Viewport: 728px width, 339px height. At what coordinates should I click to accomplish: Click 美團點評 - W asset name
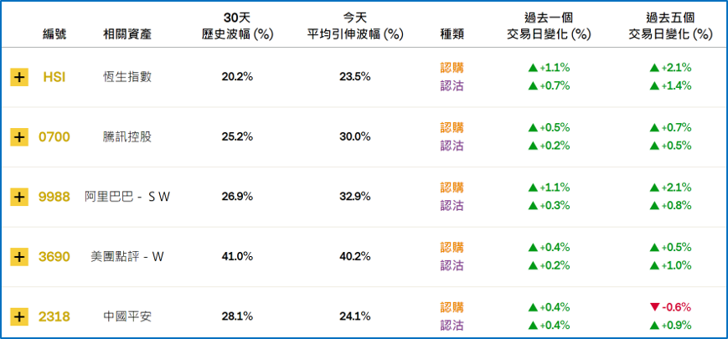[127, 257]
